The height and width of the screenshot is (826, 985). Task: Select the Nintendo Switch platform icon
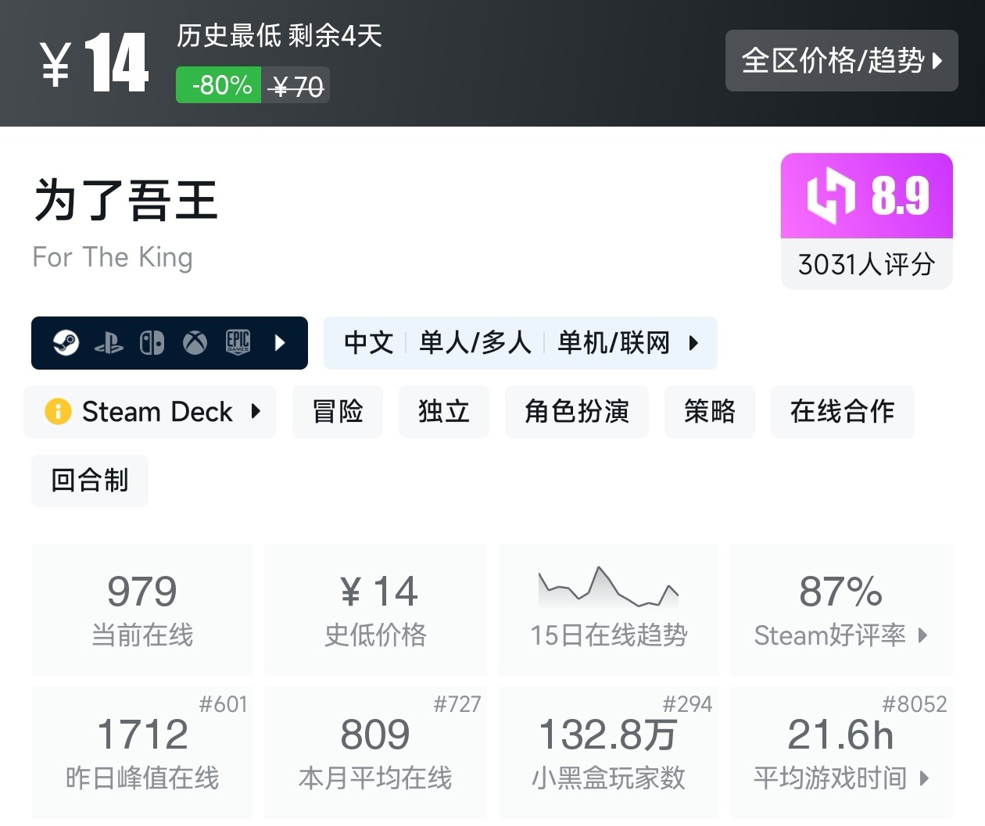point(152,342)
